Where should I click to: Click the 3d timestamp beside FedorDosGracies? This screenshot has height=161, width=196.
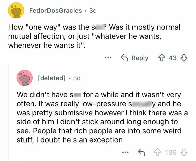pyautogui.click(x=92, y=11)
